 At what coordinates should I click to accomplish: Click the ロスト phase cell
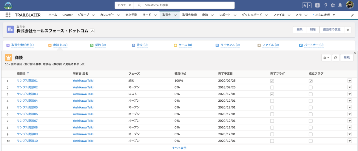[132, 94]
